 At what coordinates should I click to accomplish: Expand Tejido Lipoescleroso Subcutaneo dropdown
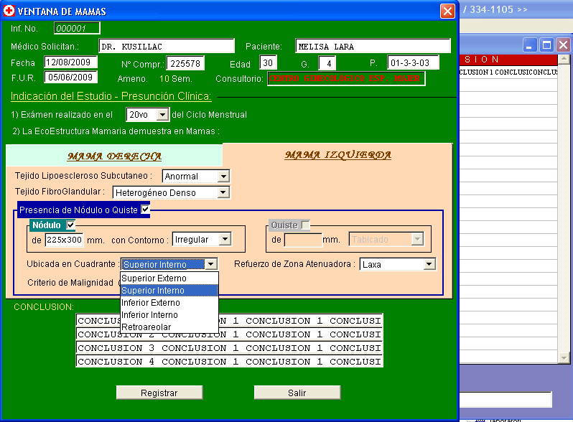[x=223, y=177]
